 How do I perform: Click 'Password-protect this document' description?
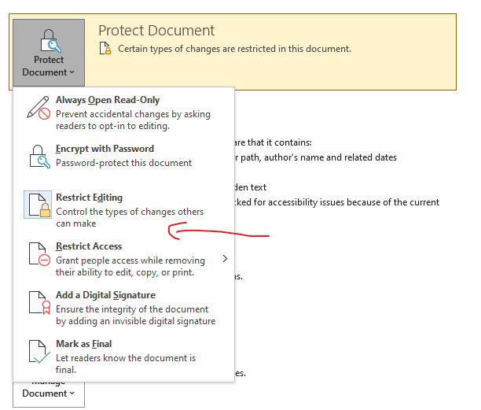tap(123, 163)
